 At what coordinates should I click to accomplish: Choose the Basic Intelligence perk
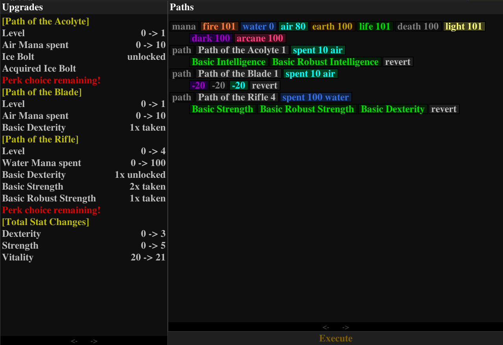pyautogui.click(x=229, y=62)
